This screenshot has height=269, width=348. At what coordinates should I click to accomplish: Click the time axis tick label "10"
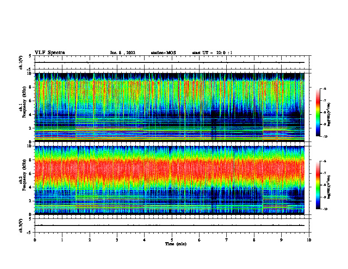[x=309, y=240]
